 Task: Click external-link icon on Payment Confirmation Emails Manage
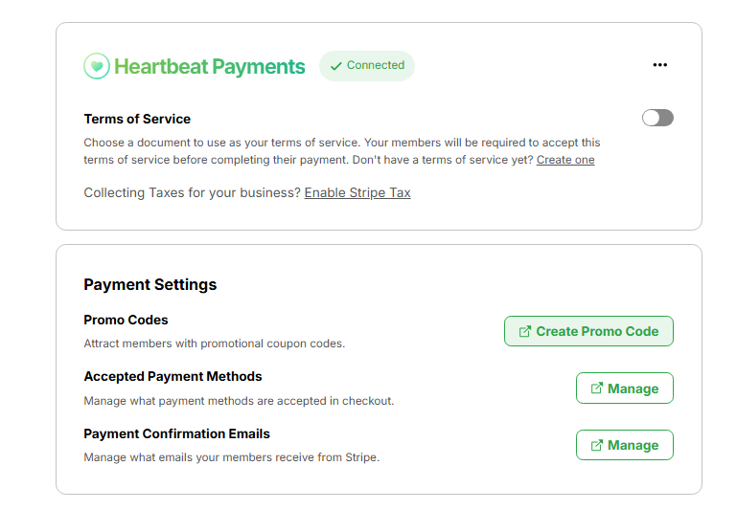click(596, 445)
